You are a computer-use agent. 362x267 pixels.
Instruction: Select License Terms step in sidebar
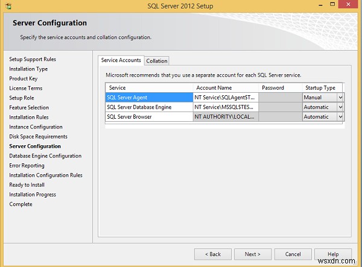26,89
